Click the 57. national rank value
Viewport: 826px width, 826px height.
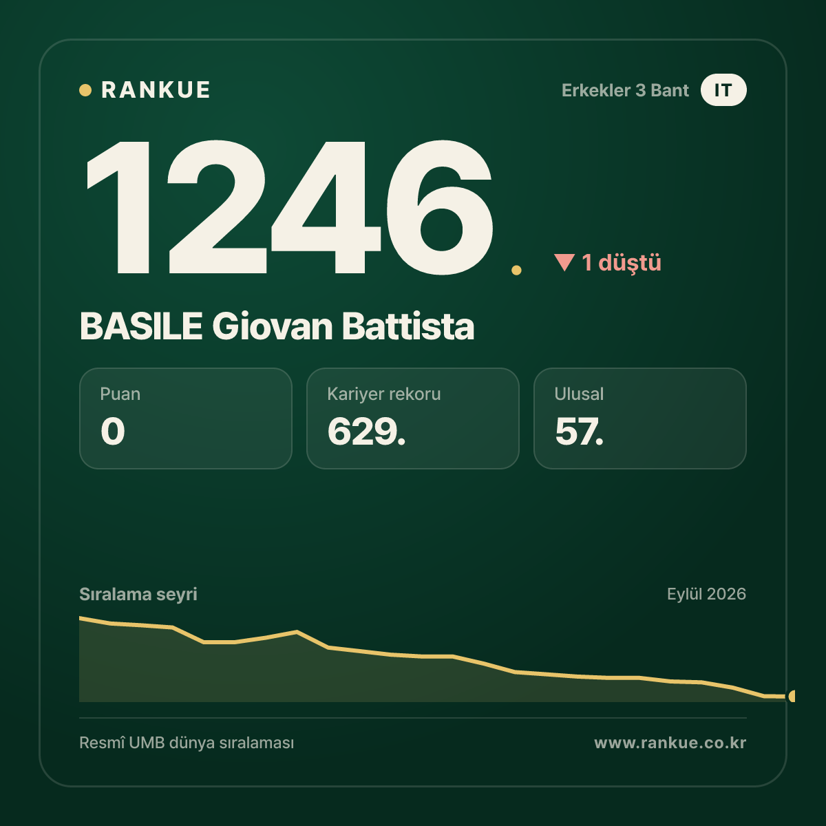[579, 432]
